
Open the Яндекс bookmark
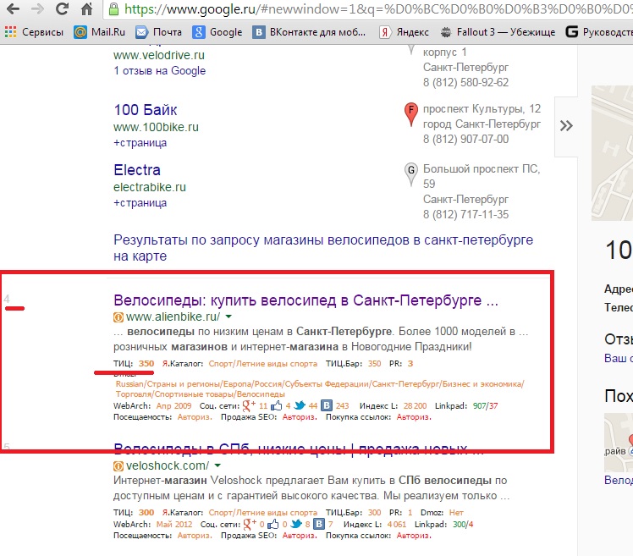[405, 32]
